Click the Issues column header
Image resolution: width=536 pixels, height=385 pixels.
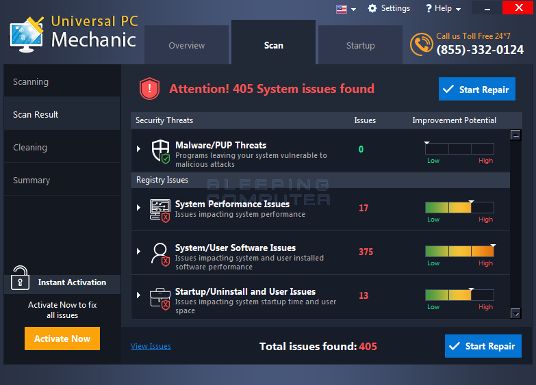tap(365, 120)
